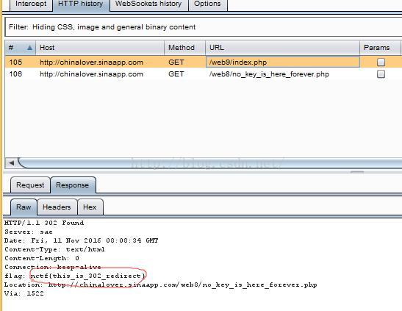Sort by the Host column header
Image resolution: width=402 pixels, height=311 pixels.
pyautogui.click(x=100, y=48)
